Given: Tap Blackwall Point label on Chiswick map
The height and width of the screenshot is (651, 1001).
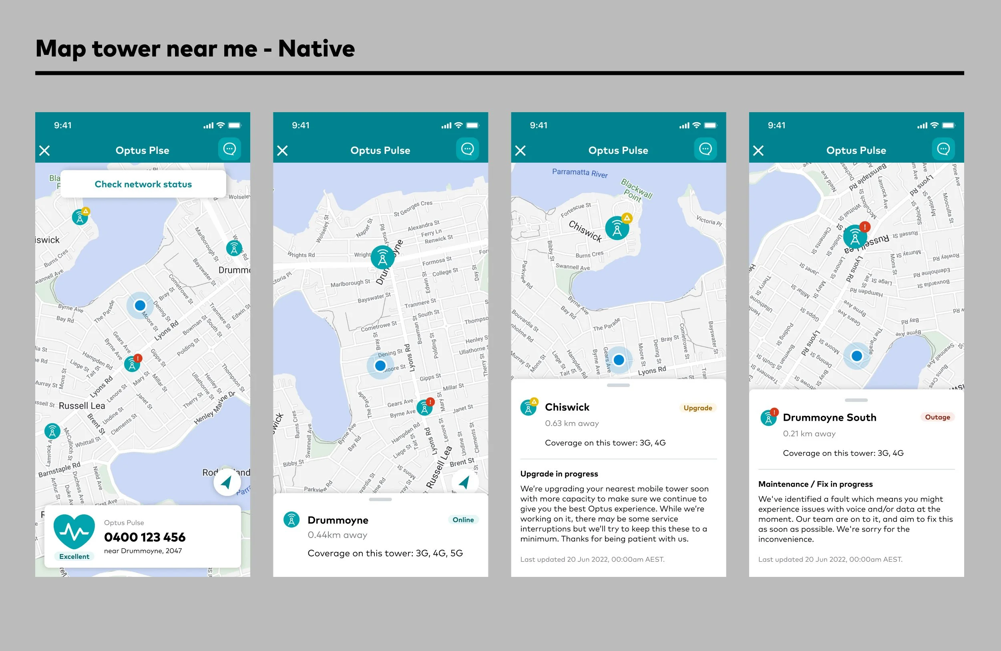Looking at the screenshot, I should (x=636, y=191).
